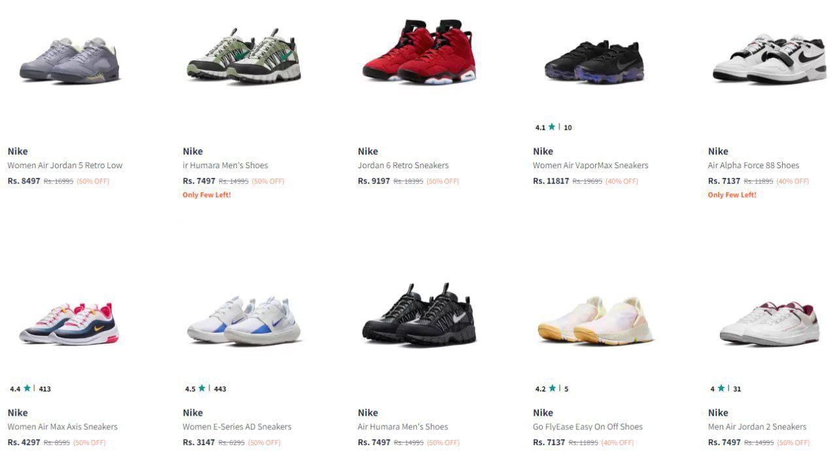
Task: Open the Women E-Series AD Sneakers image
Action: (x=244, y=321)
